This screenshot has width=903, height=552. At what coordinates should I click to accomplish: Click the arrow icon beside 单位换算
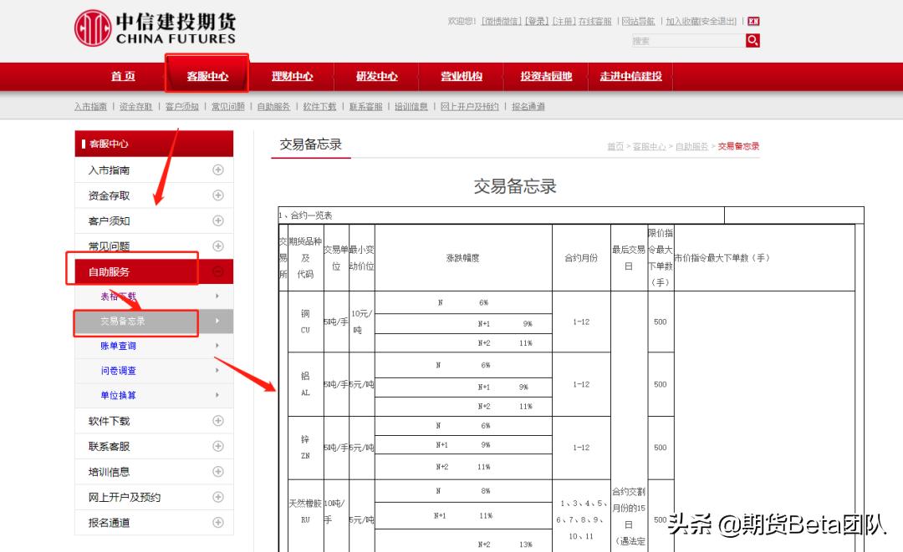pos(217,395)
